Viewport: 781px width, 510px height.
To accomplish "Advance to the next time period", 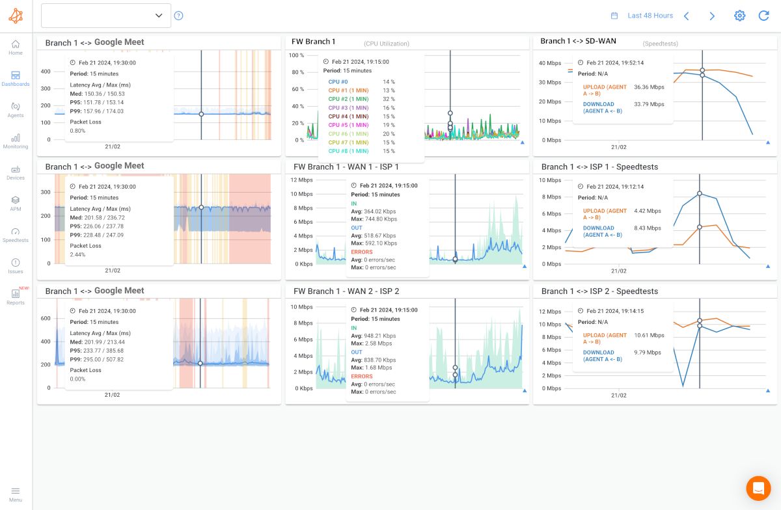I will (712, 16).
